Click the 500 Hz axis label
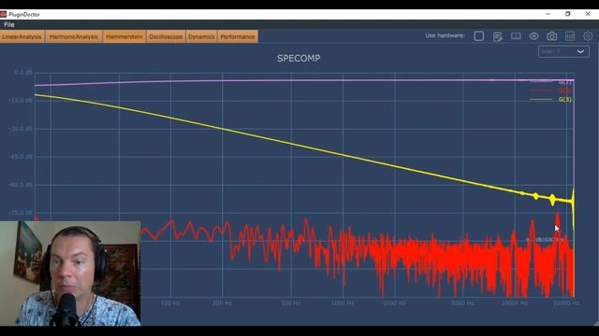 [291, 303]
